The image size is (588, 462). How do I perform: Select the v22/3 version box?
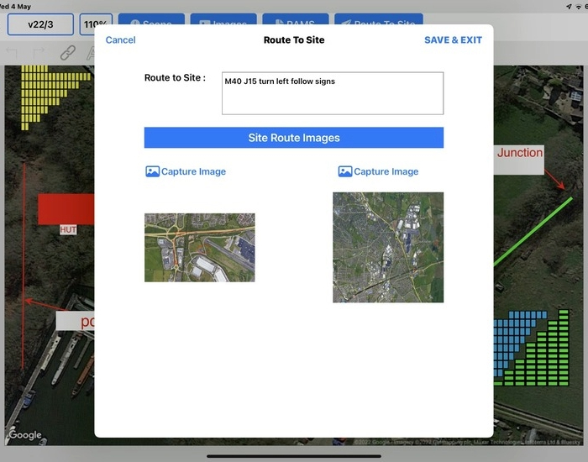40,24
